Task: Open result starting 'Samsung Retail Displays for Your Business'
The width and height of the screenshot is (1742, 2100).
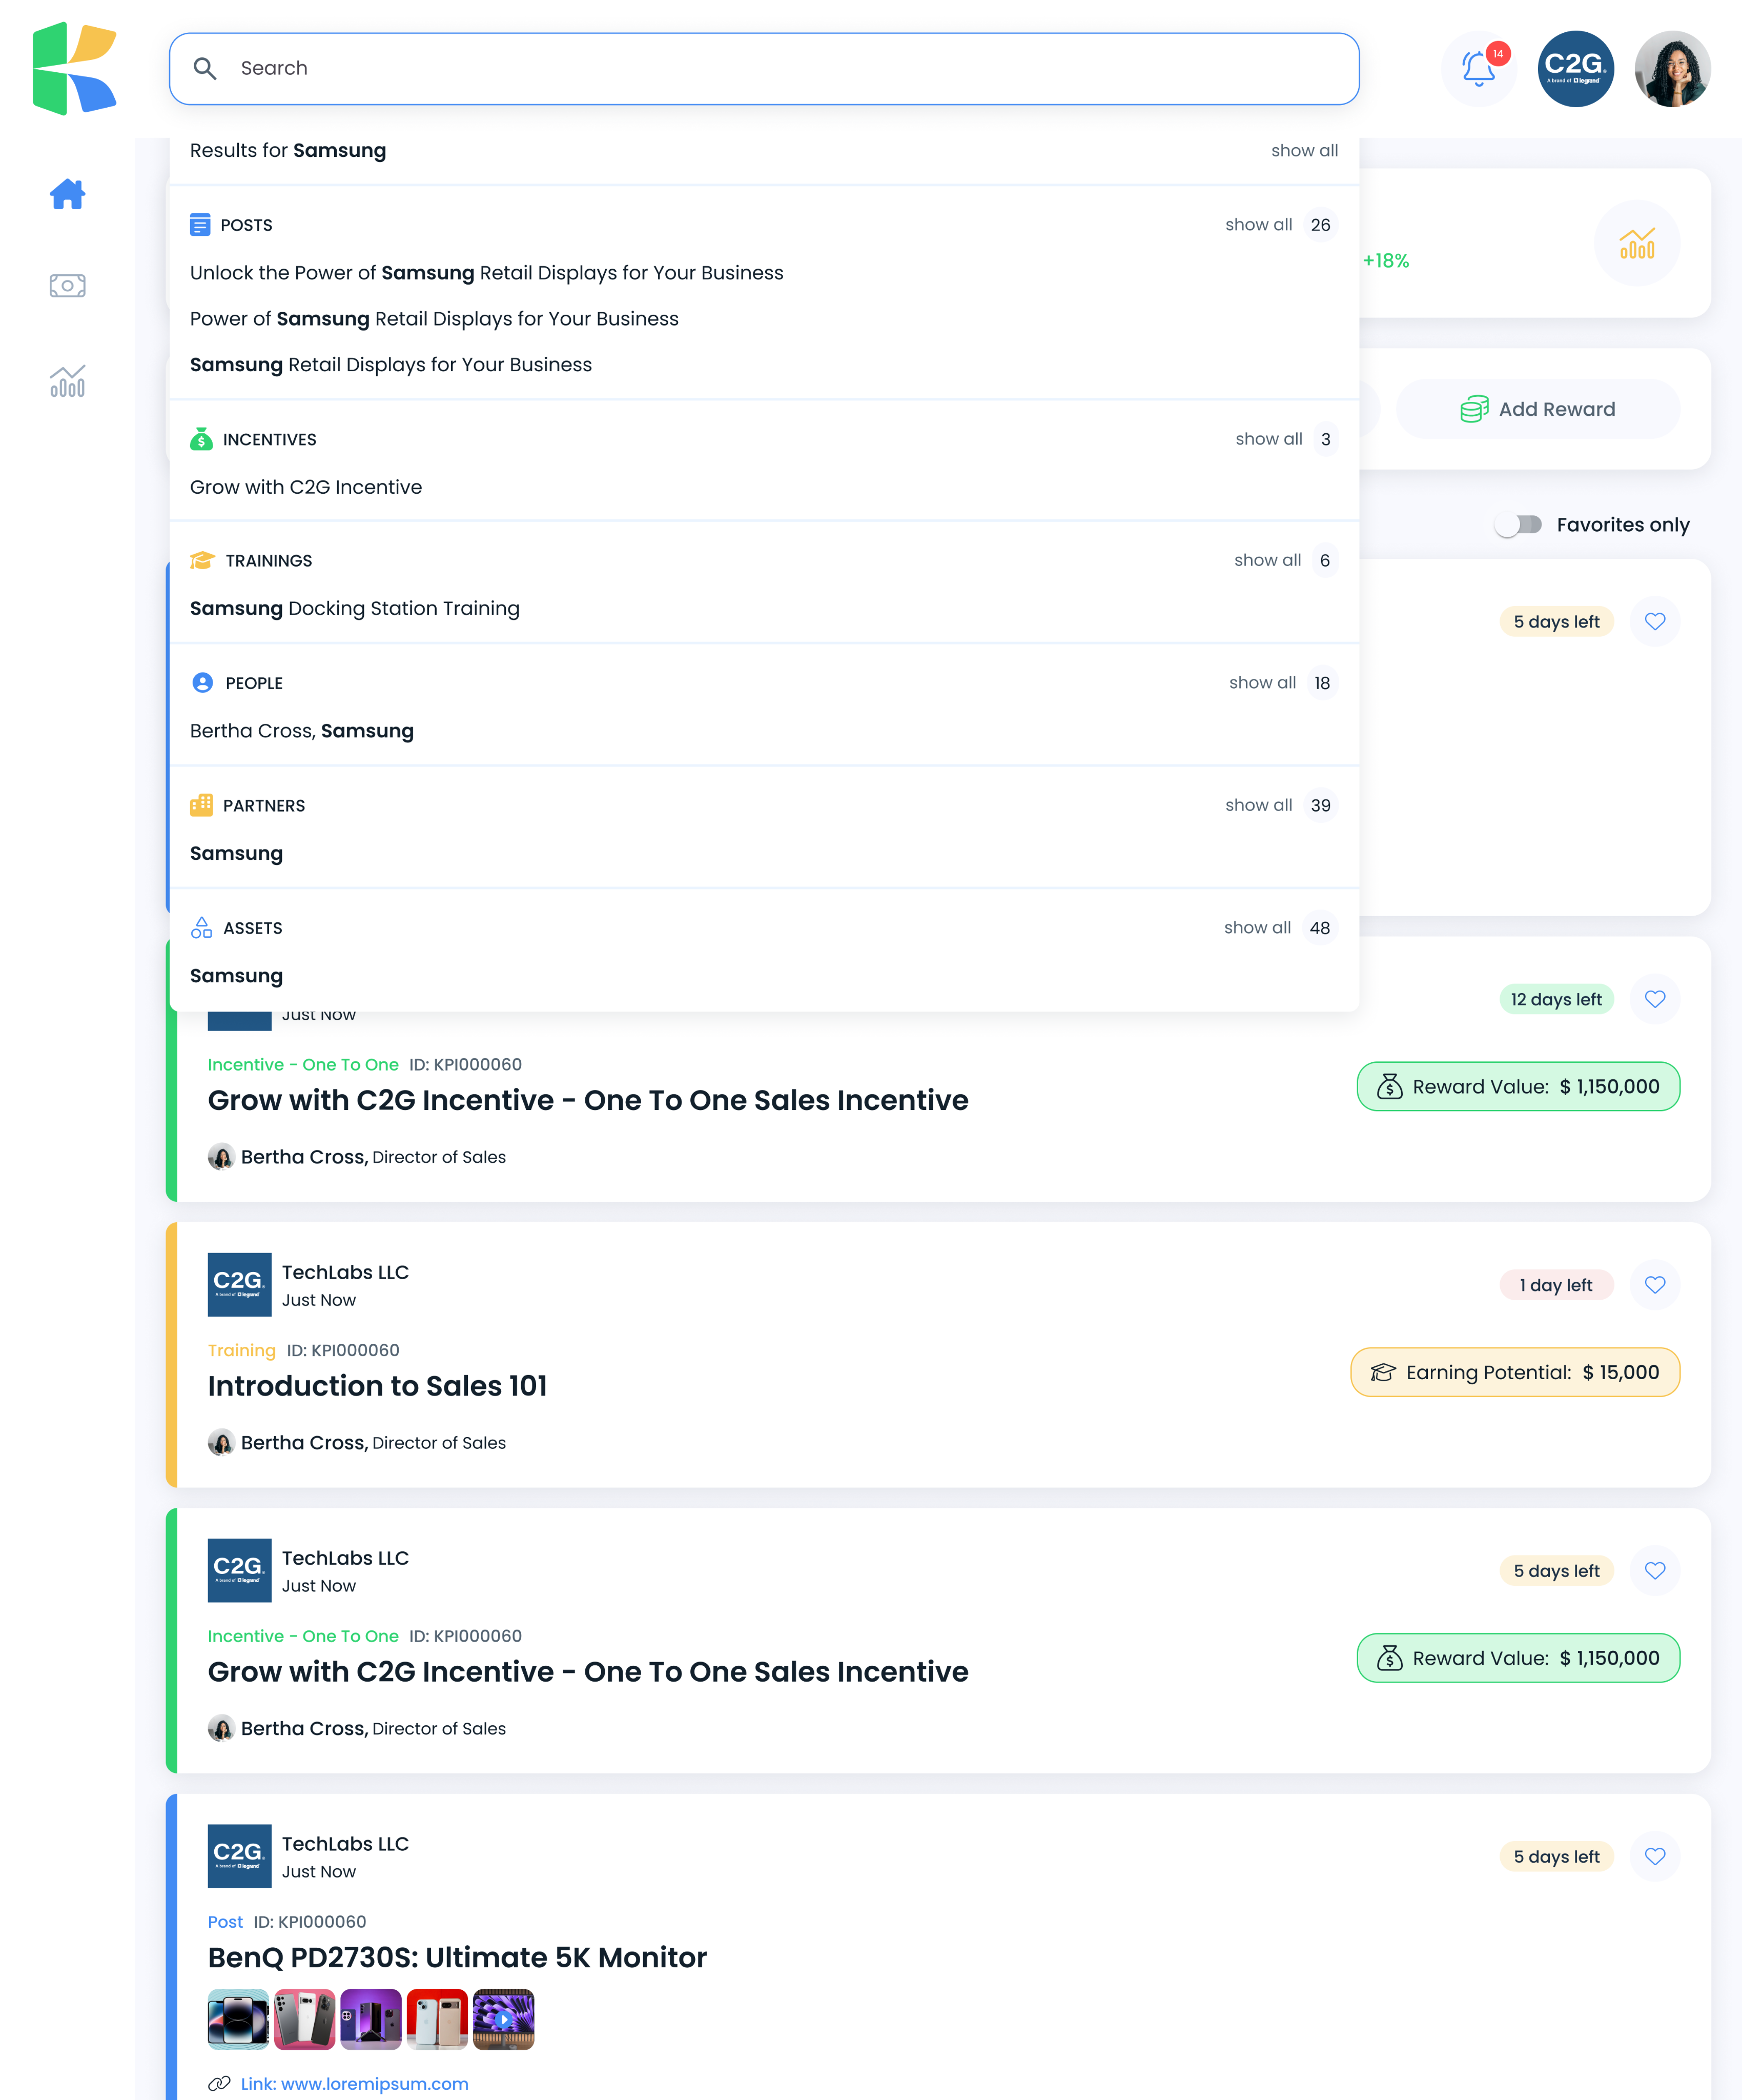Action: pyautogui.click(x=391, y=365)
